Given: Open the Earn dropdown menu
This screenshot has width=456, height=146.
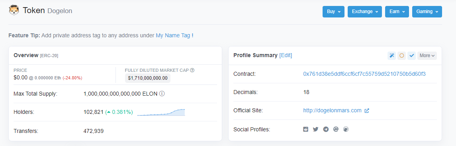Looking at the screenshot, I should (x=397, y=12).
